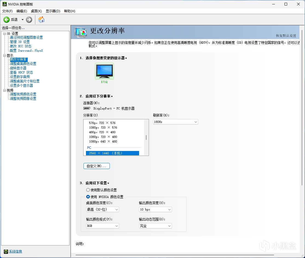Open the 显示器(D) menu
Screen dimensions: 305x258
pos(53,11)
